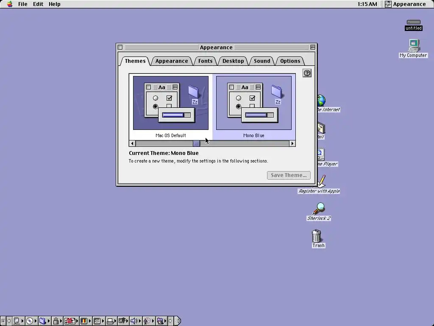
Task: Open the Help menu
Action: [55, 4]
